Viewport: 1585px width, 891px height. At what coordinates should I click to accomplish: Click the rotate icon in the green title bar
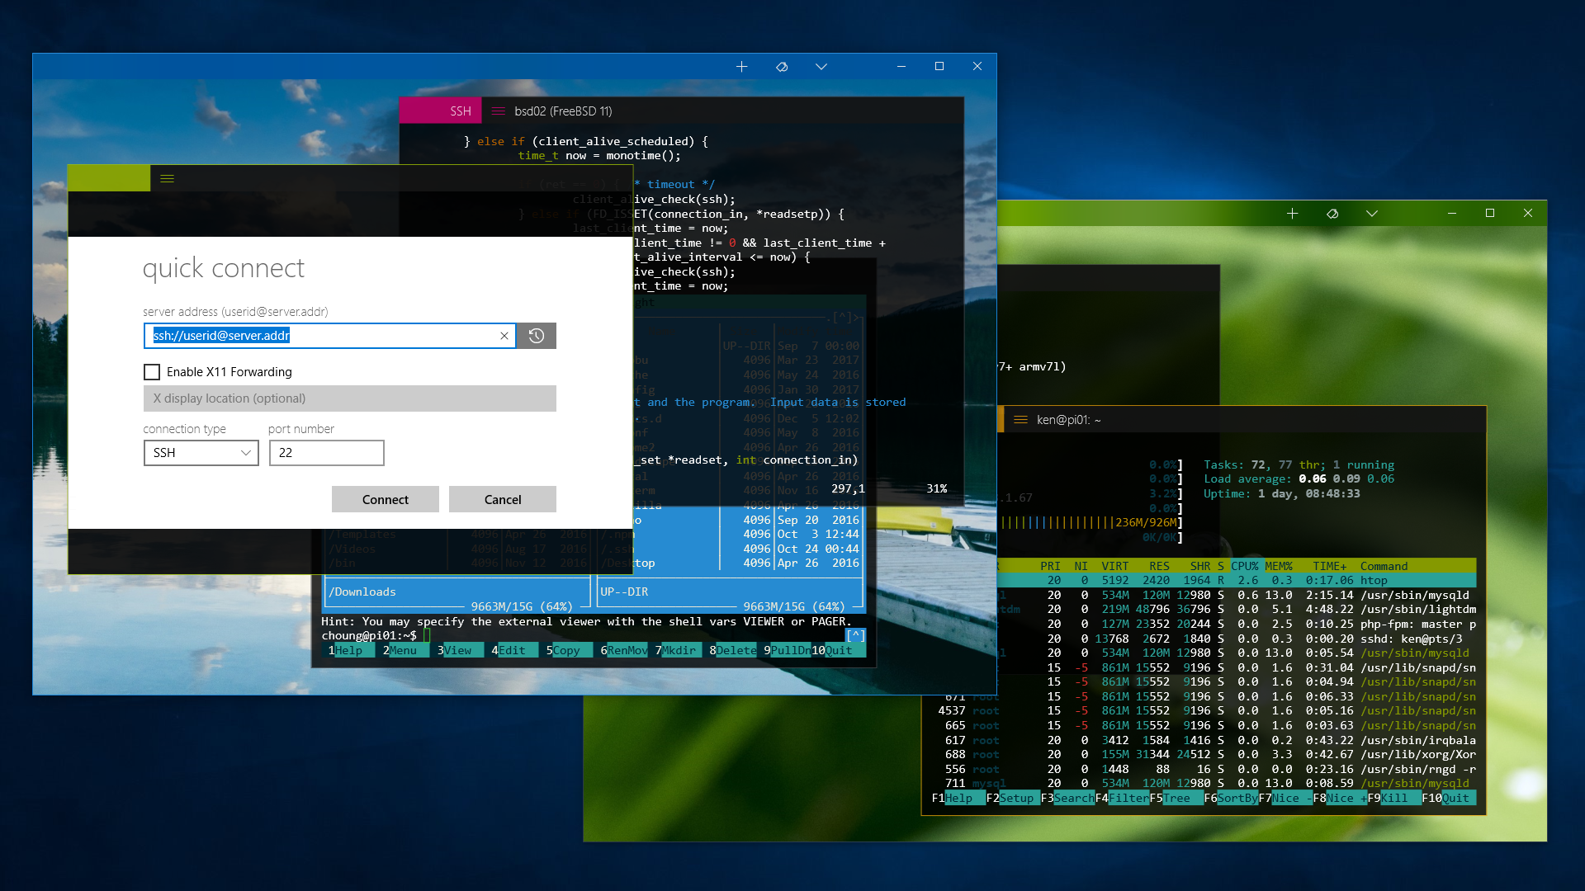[x=1332, y=214]
